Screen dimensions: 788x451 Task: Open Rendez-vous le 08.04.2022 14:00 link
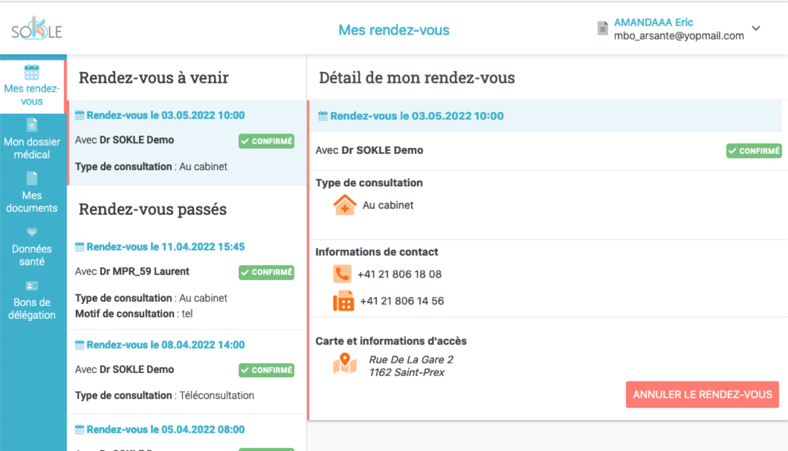165,345
